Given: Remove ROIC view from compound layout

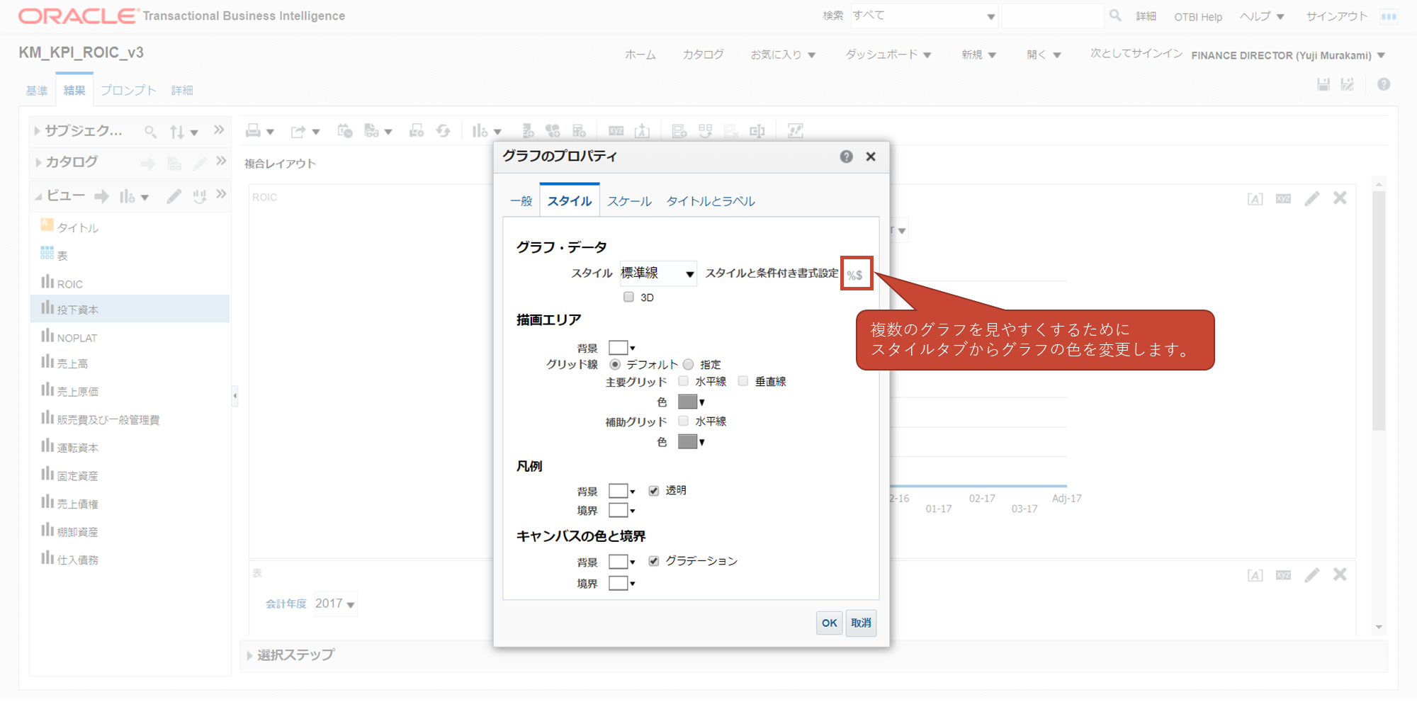Looking at the screenshot, I should click(x=1340, y=198).
